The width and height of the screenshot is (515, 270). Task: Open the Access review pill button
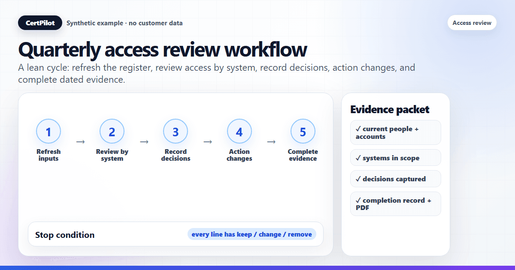(x=472, y=23)
